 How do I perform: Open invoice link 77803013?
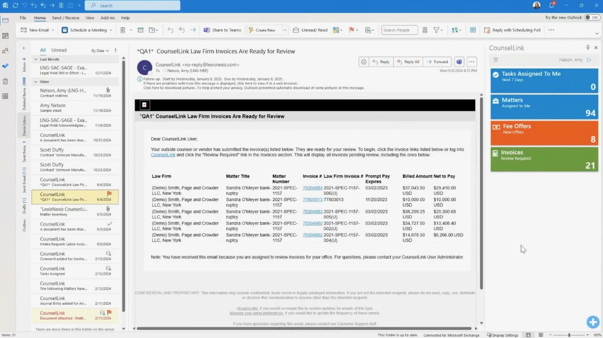[x=312, y=200]
